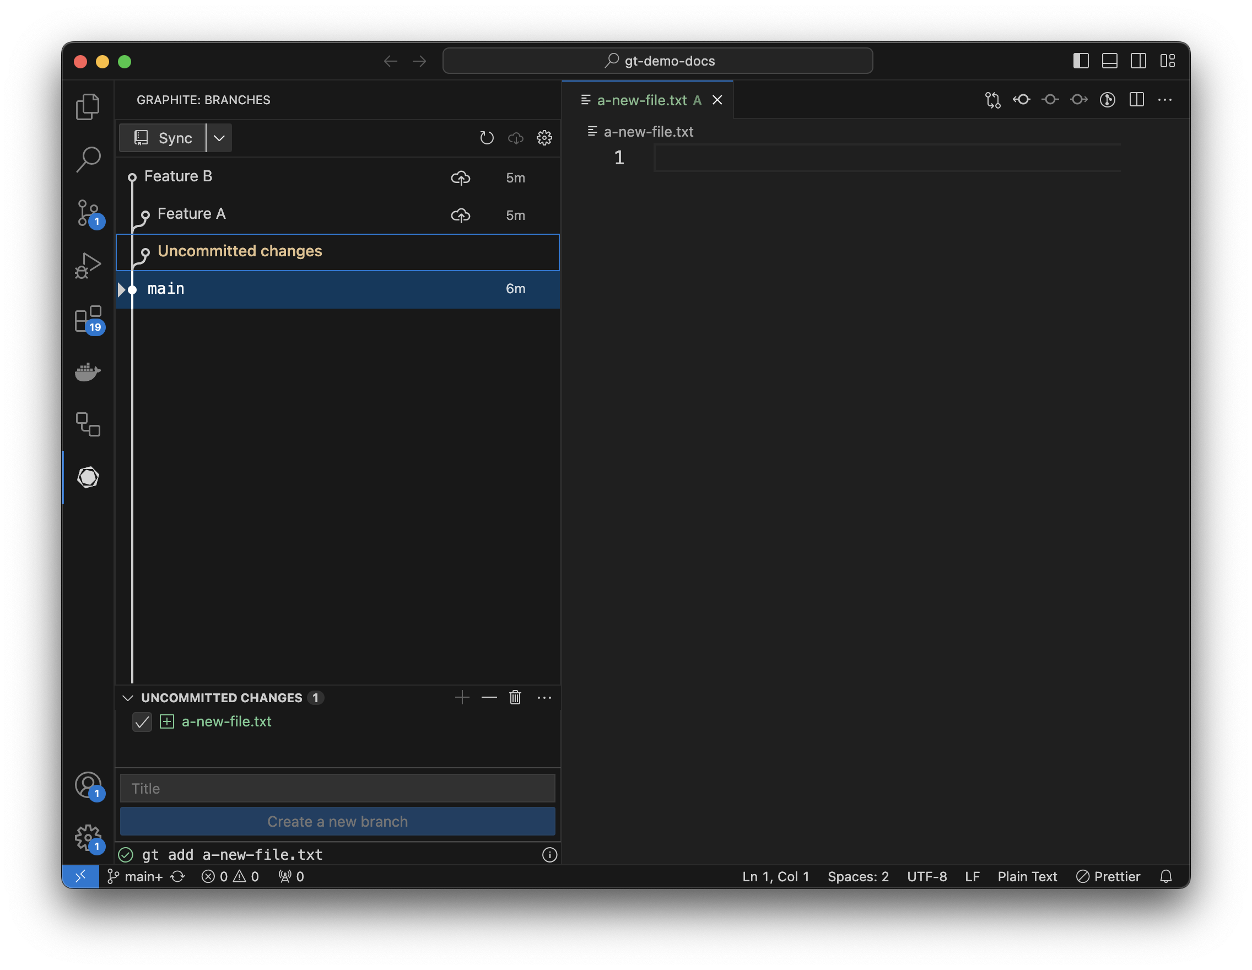Open the Graphite icon in activity bar
1252x970 pixels.
(88, 477)
